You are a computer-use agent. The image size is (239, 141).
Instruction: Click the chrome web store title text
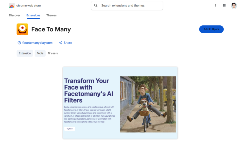(29, 6)
